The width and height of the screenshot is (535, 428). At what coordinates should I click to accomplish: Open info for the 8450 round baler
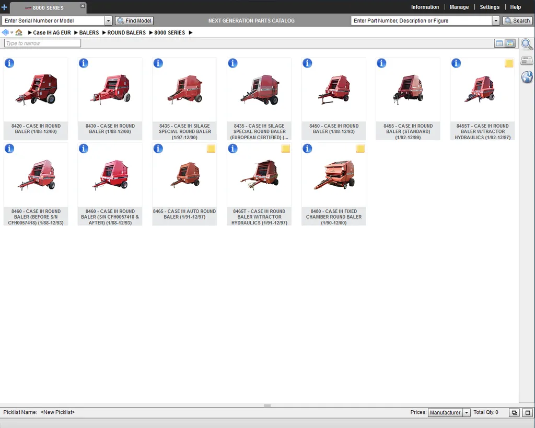pyautogui.click(x=307, y=63)
